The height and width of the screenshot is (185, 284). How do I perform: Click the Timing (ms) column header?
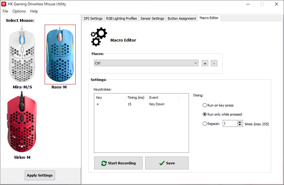136,97
